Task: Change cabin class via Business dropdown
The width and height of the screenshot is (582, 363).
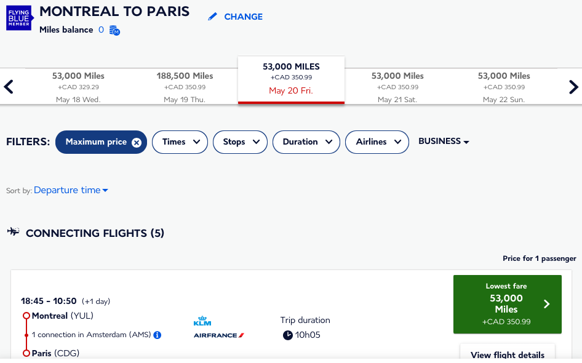Action: (x=444, y=142)
